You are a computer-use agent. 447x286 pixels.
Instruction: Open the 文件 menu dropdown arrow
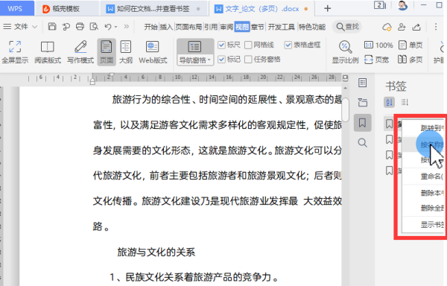coord(35,27)
